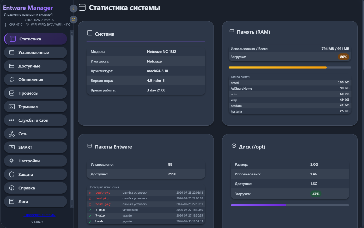Click the Обновления refresh arrows icon

pyautogui.click(x=12, y=79)
